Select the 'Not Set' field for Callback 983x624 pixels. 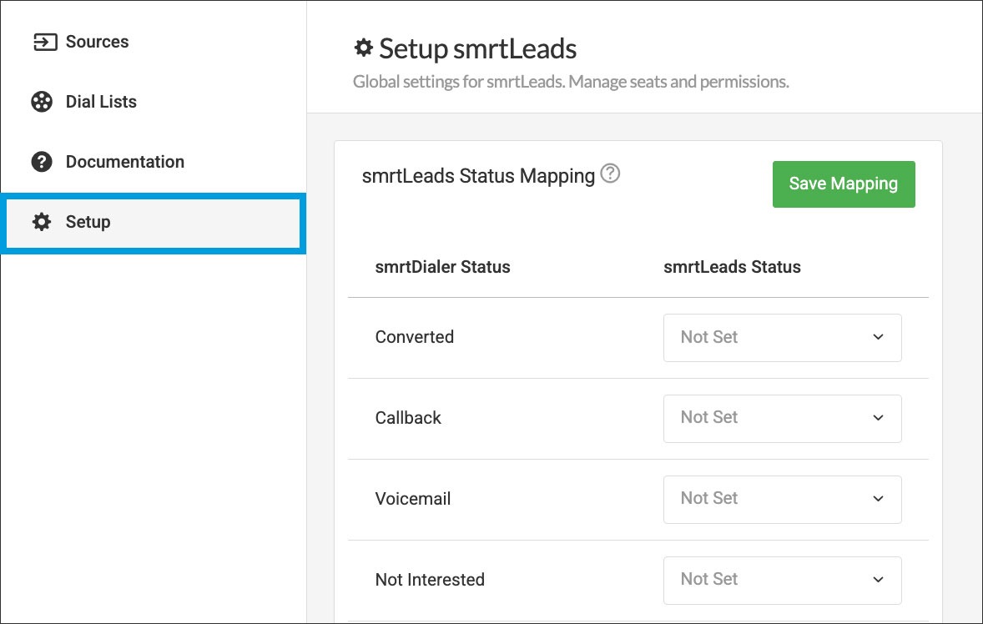click(709, 418)
